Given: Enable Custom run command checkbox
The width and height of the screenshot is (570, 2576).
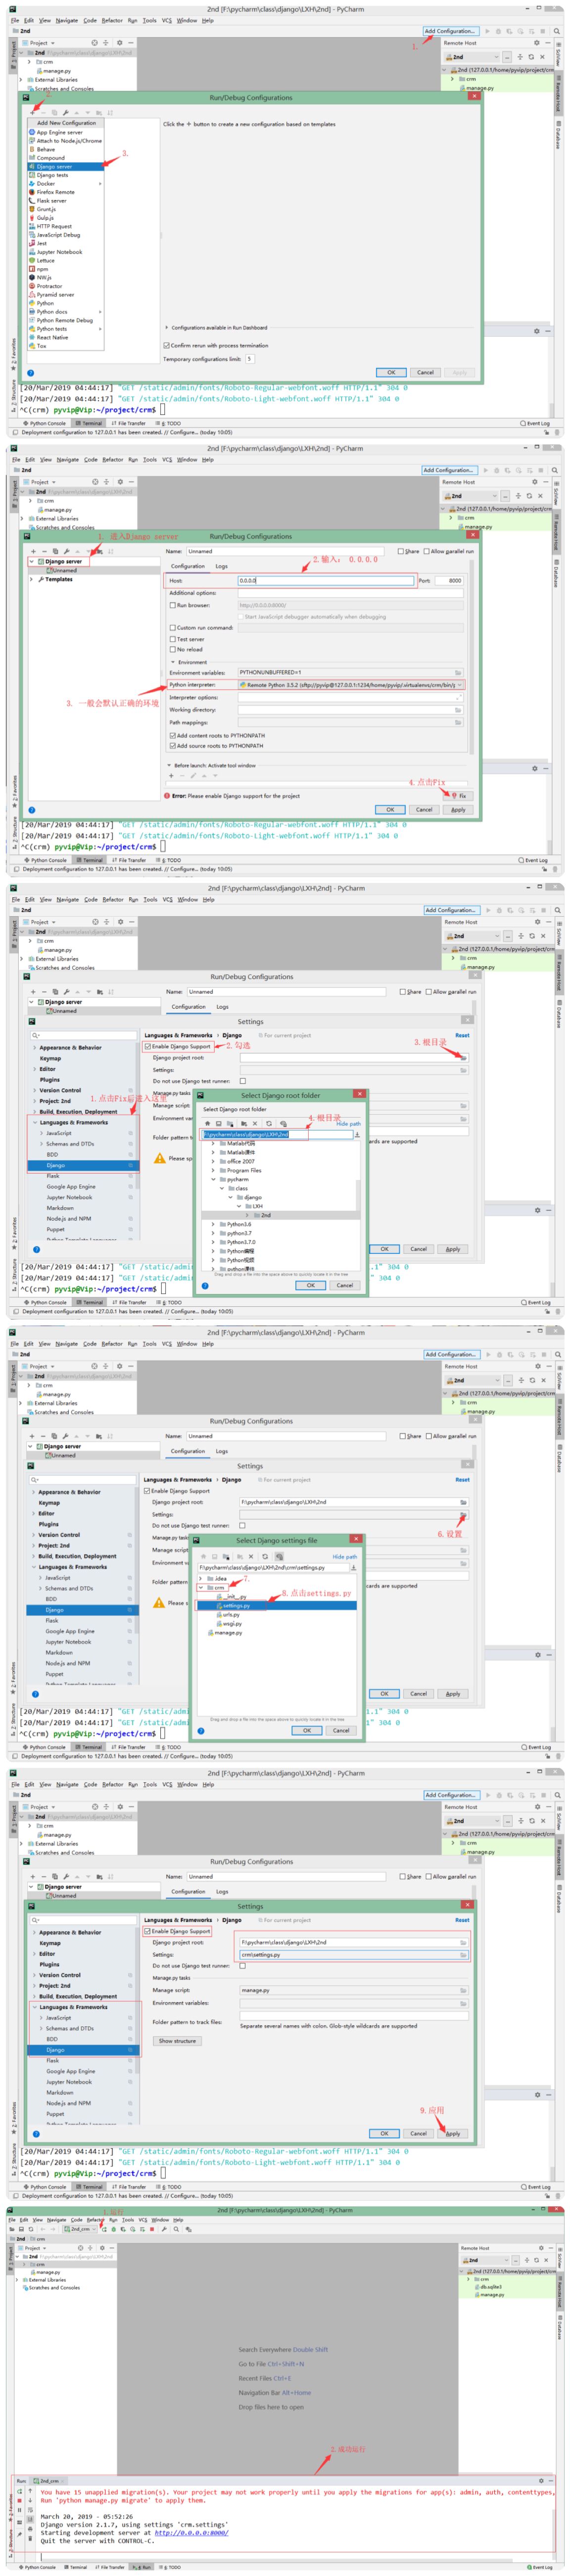Looking at the screenshot, I should 173,627.
